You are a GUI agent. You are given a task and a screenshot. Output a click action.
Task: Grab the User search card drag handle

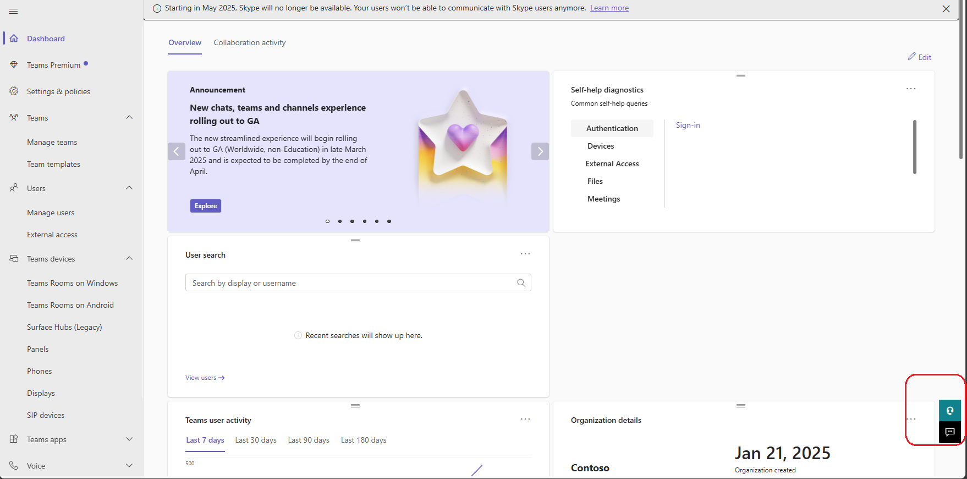pyautogui.click(x=355, y=241)
